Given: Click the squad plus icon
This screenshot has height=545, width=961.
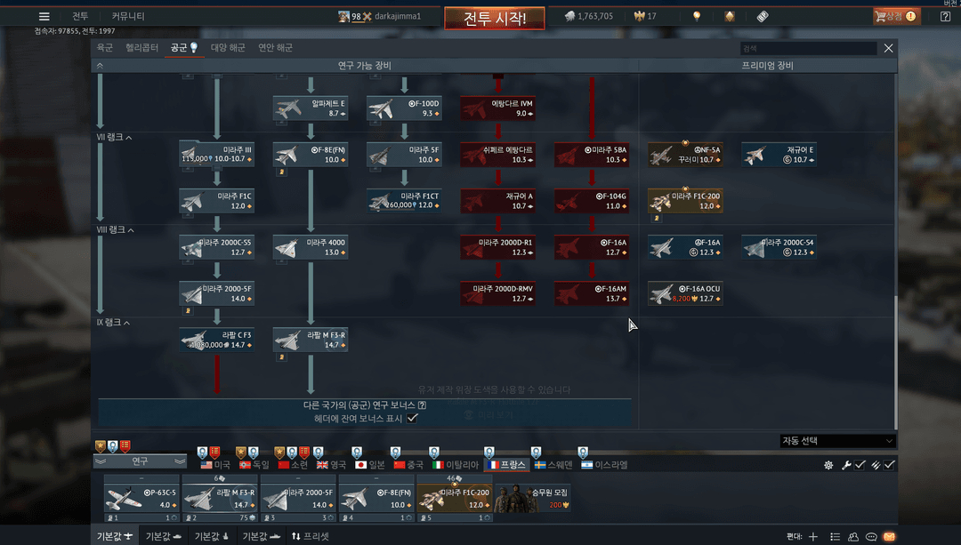Looking at the screenshot, I should pos(812,536).
